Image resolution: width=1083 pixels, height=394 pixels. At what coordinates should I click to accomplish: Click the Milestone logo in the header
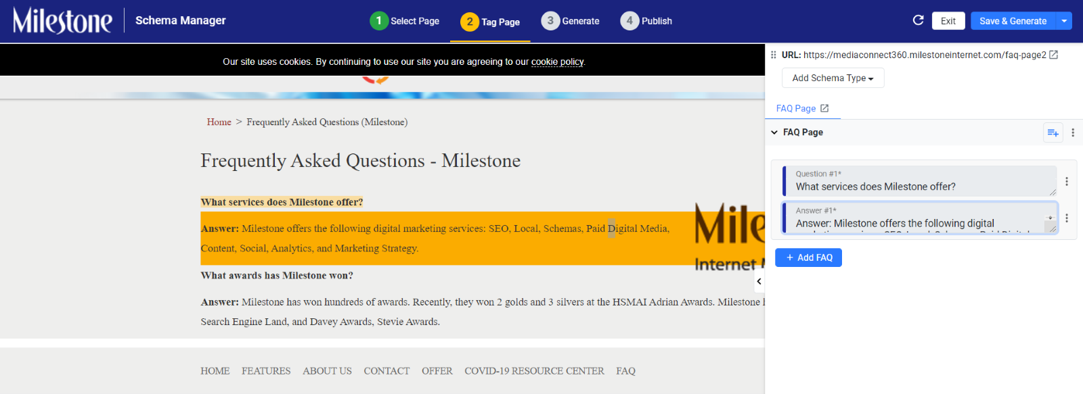tap(62, 20)
